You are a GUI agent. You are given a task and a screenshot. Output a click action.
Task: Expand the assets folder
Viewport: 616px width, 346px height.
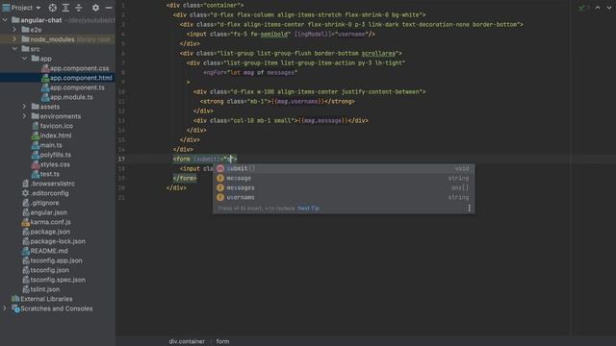coord(25,107)
